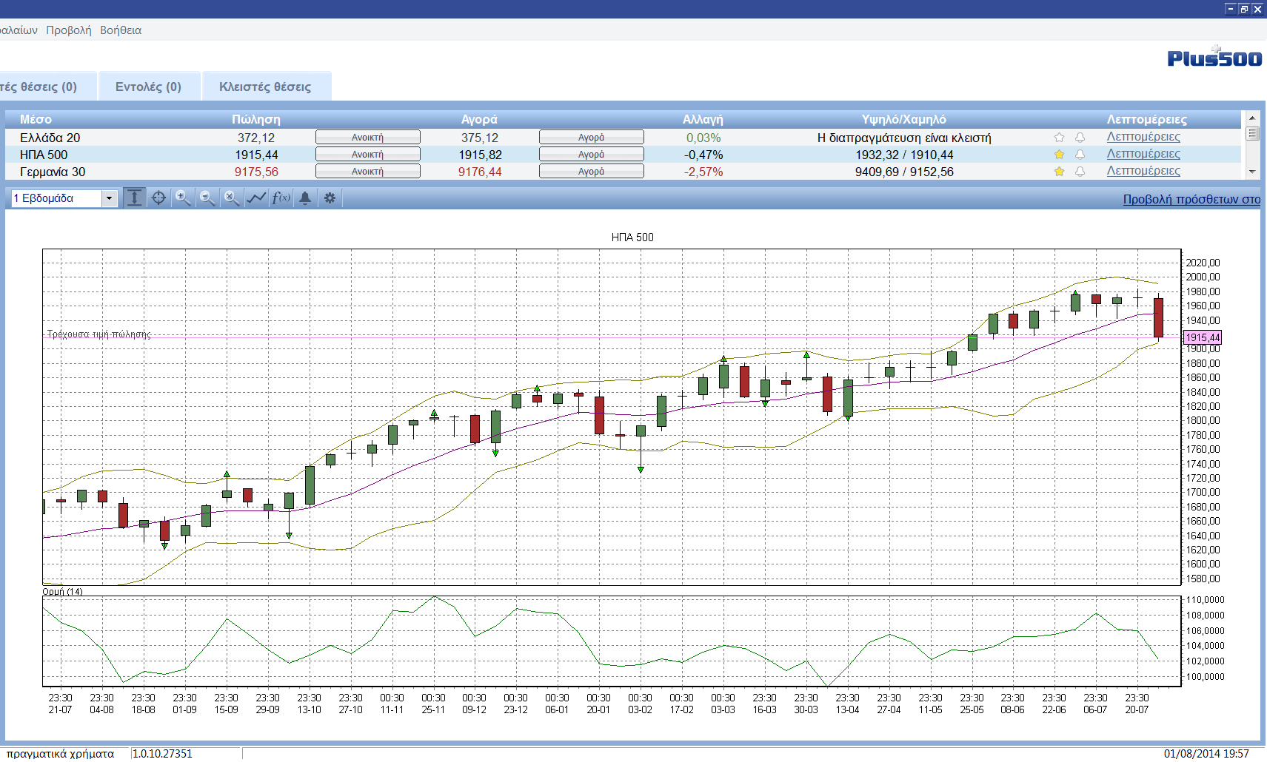Click alert bell for Ελλάδα 20 row
Screen dimensions: 1267x762
coord(1080,137)
